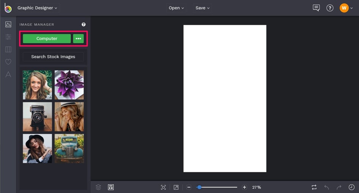This screenshot has width=359, height=193.
Task: Open the history clock icon
Action: pyautogui.click(x=351, y=187)
